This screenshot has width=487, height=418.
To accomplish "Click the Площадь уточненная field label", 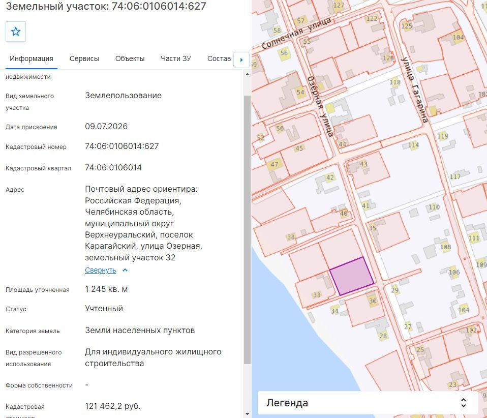I will coord(38,290).
